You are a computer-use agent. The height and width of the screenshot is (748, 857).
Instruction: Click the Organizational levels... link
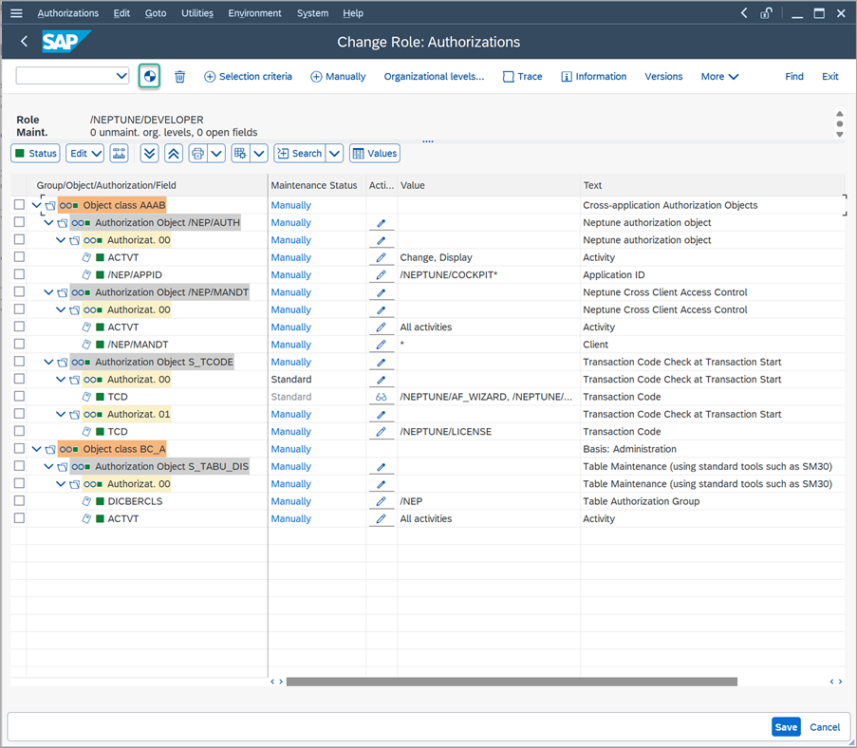pos(434,76)
